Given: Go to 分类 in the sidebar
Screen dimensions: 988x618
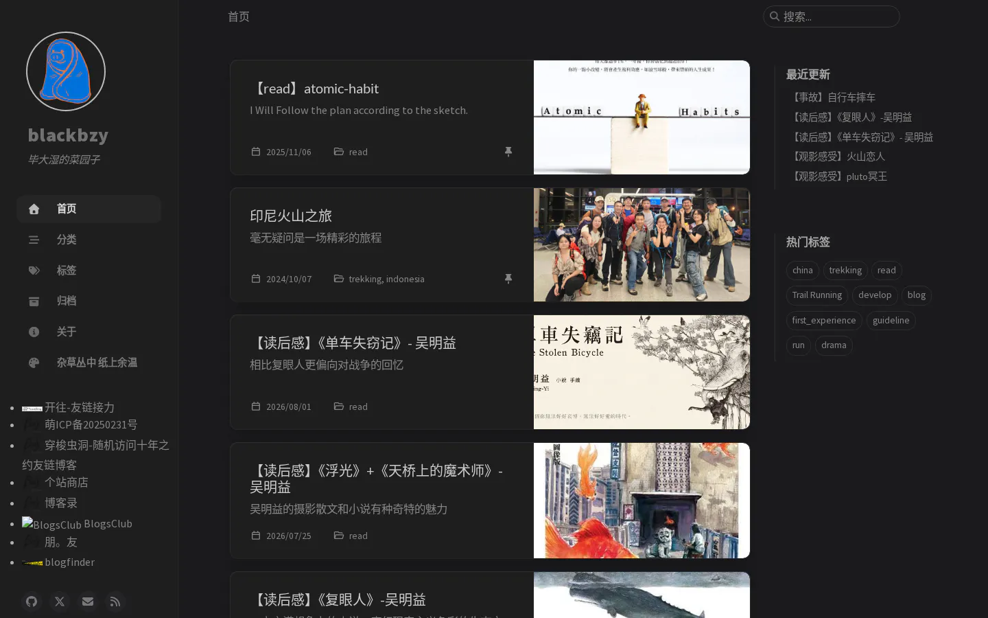Looking at the screenshot, I should (x=89, y=240).
